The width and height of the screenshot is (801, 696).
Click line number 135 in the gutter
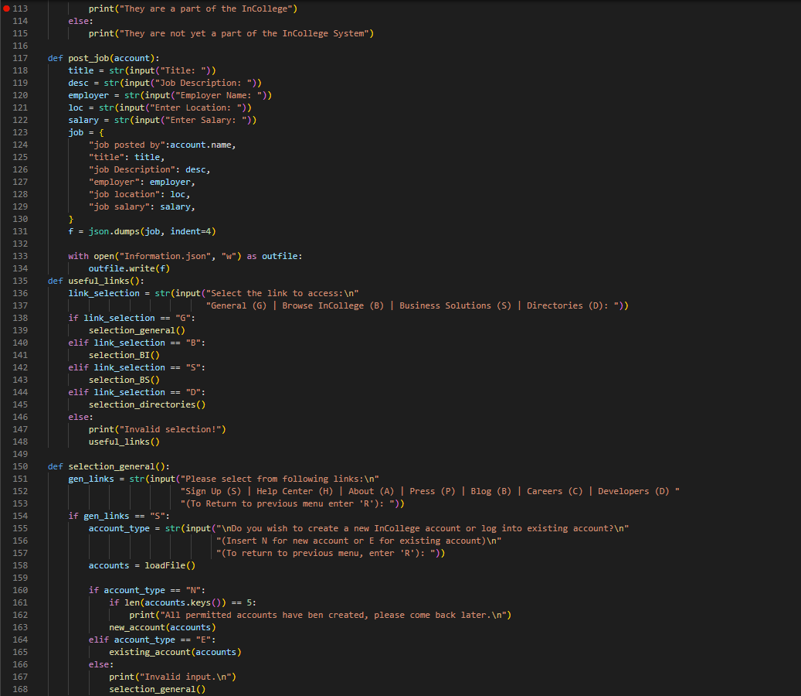tap(20, 281)
